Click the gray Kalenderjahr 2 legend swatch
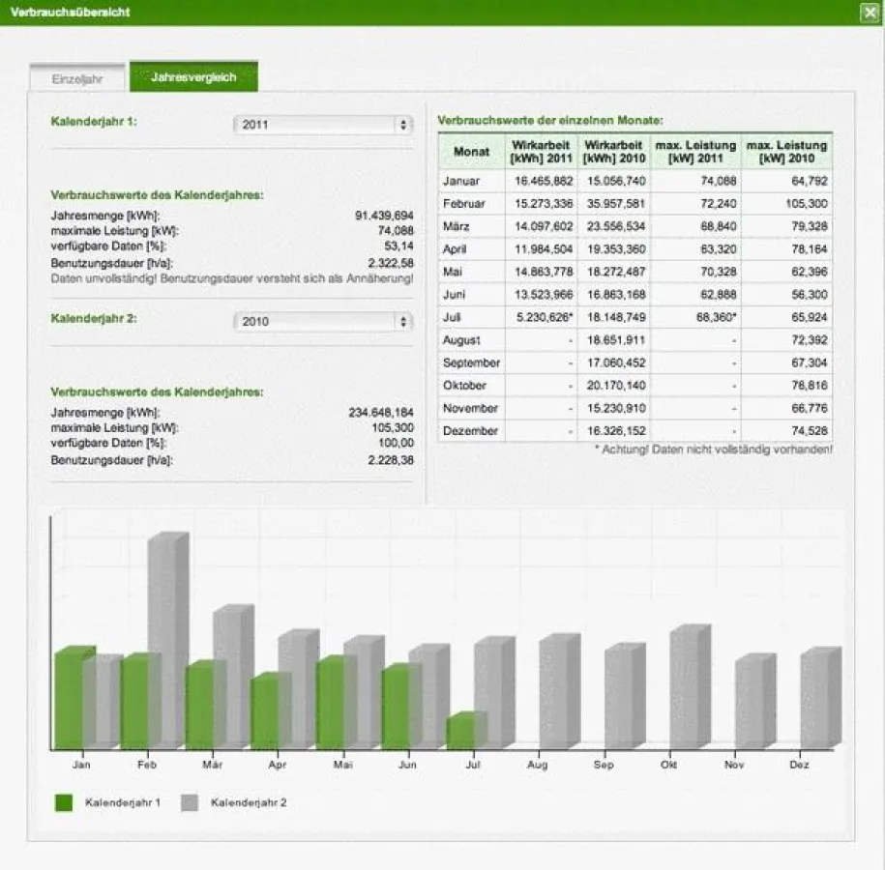Image resolution: width=885 pixels, height=870 pixels. 190,802
